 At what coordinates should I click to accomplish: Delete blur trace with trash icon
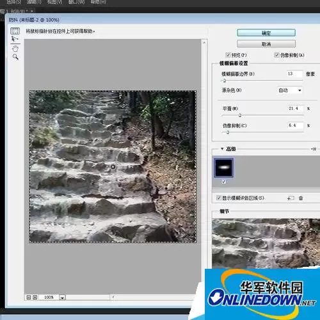pyautogui.click(x=301, y=198)
